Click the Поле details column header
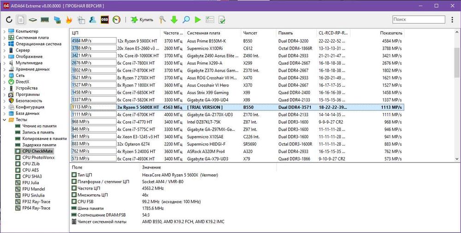The width and height of the screenshot is (461, 233). pyautogui.click(x=104, y=167)
